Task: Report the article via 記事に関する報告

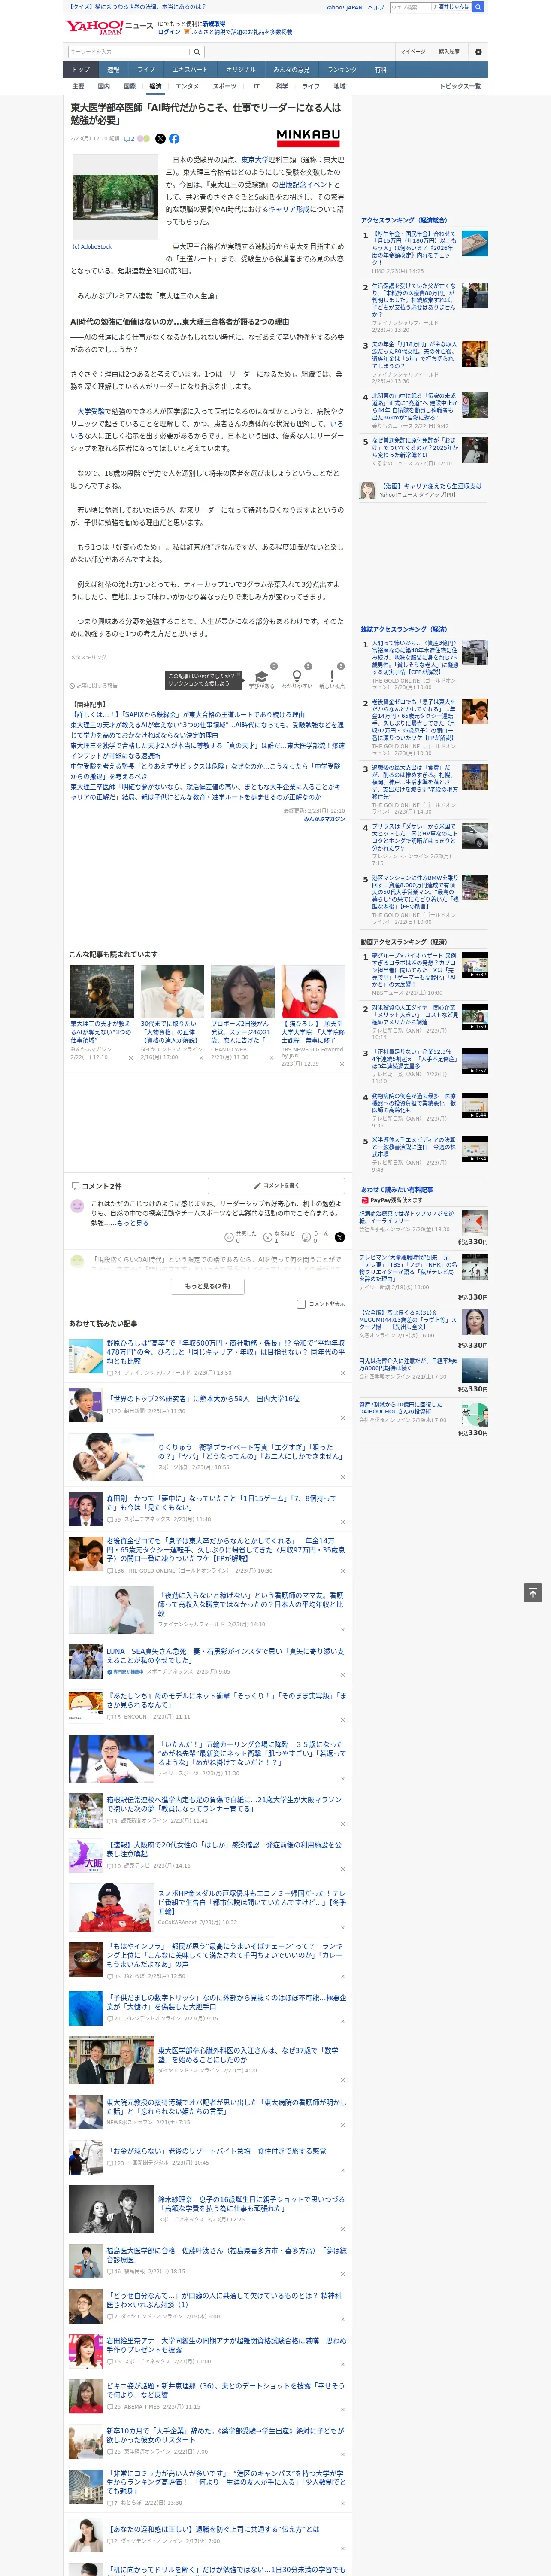Action: (94, 686)
